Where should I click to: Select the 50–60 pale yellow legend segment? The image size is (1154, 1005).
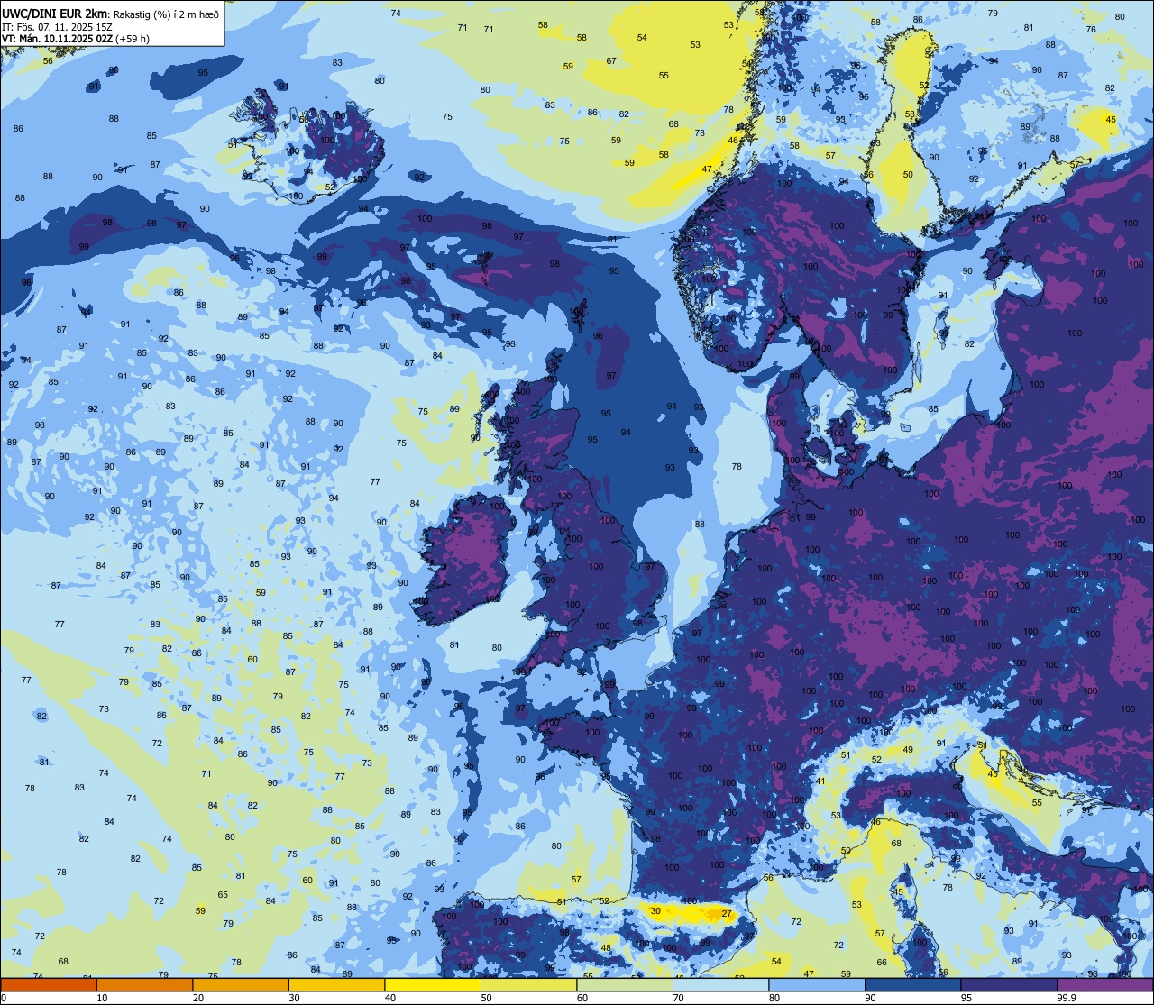528,984
